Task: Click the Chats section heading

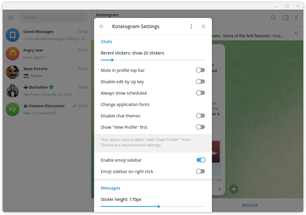Action: [x=106, y=42]
